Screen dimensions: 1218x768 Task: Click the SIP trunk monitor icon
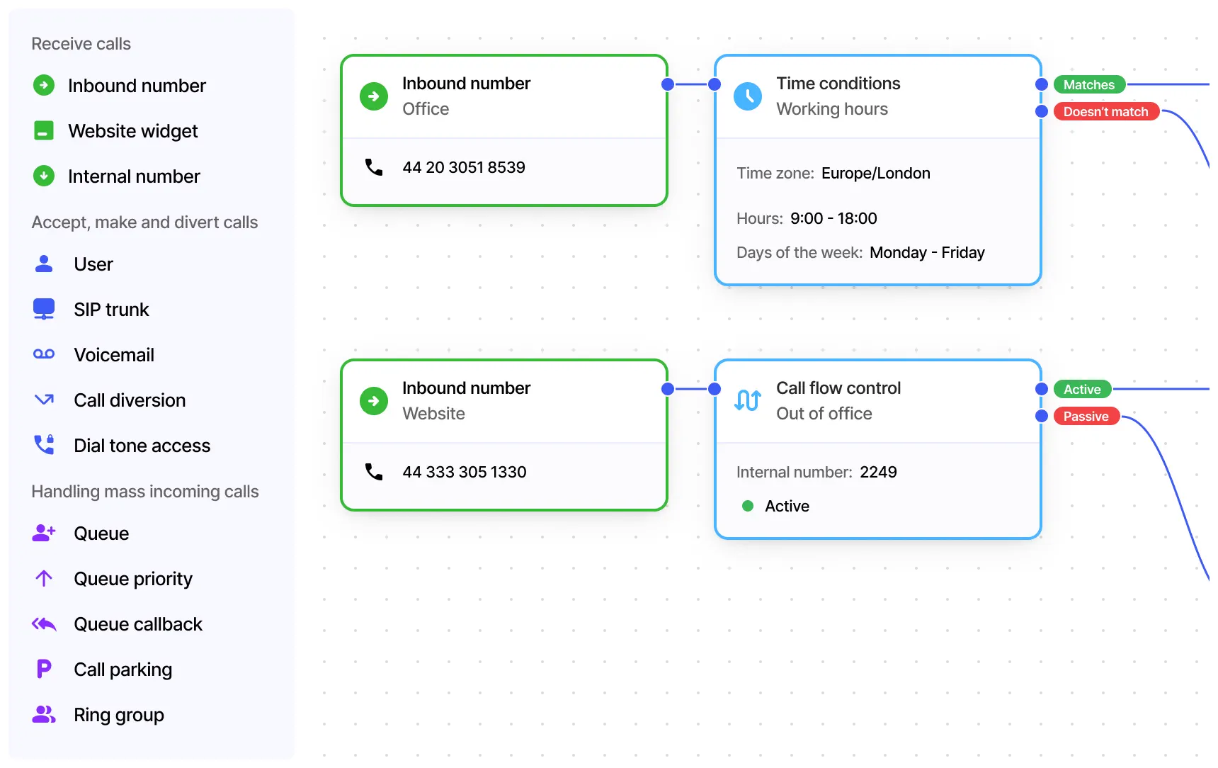[x=44, y=309]
